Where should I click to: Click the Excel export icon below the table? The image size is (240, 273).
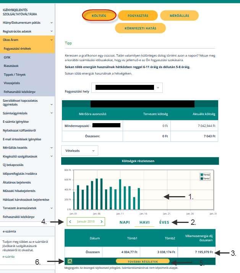tap(70, 261)
